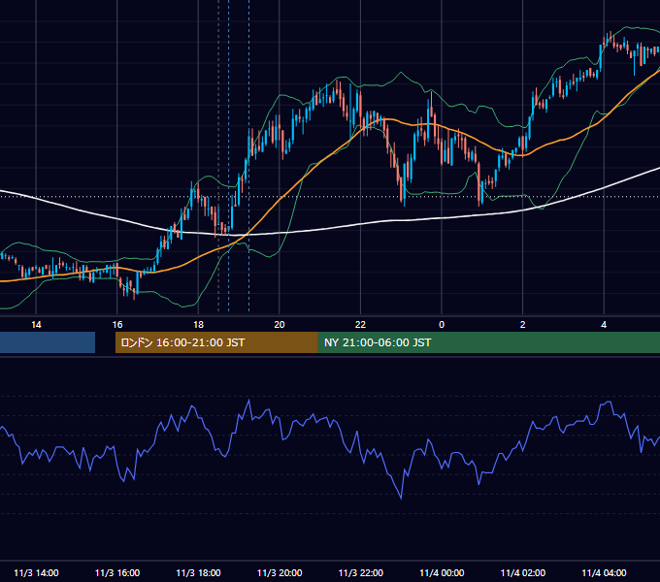Click the 2 hour label on chart axis
Screen dimensions: 660x582
(x=523, y=325)
